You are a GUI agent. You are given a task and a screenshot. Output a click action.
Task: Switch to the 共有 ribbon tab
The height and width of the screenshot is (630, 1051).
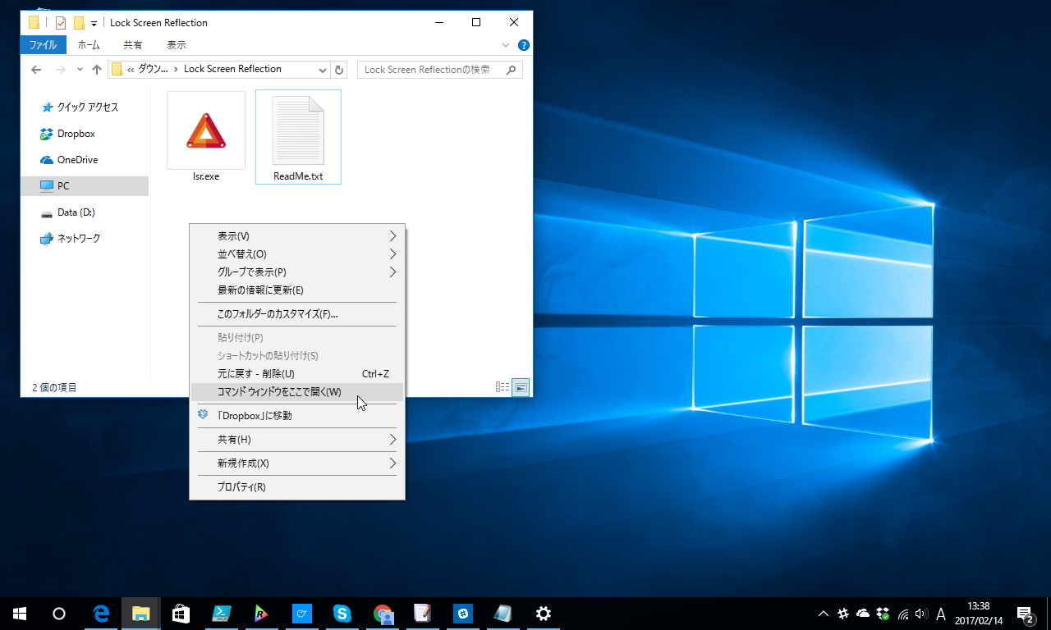coord(131,45)
